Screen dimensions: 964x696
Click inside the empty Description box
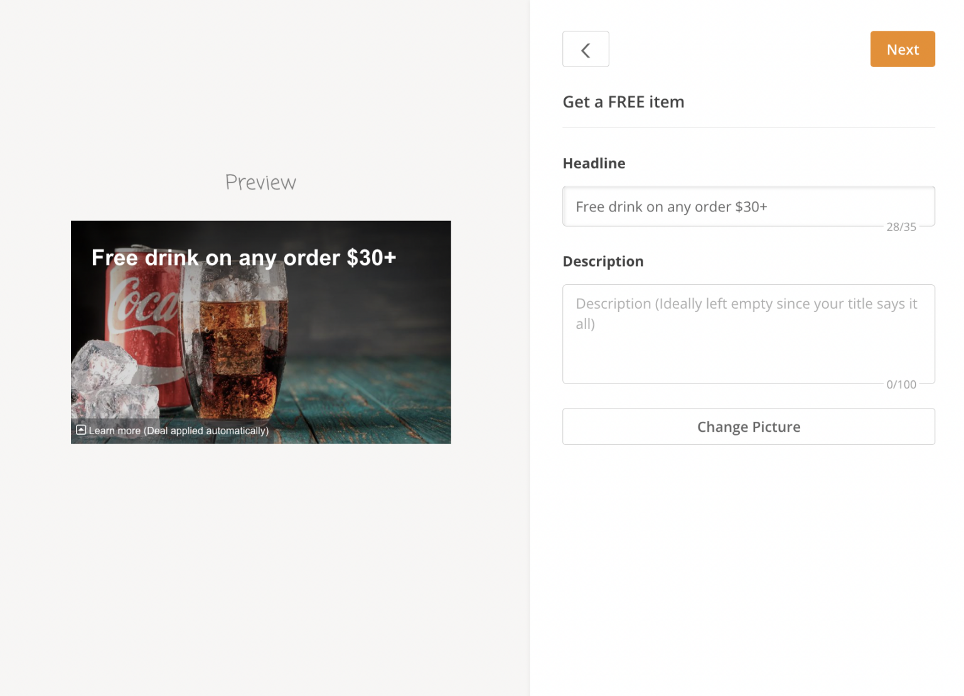748,334
